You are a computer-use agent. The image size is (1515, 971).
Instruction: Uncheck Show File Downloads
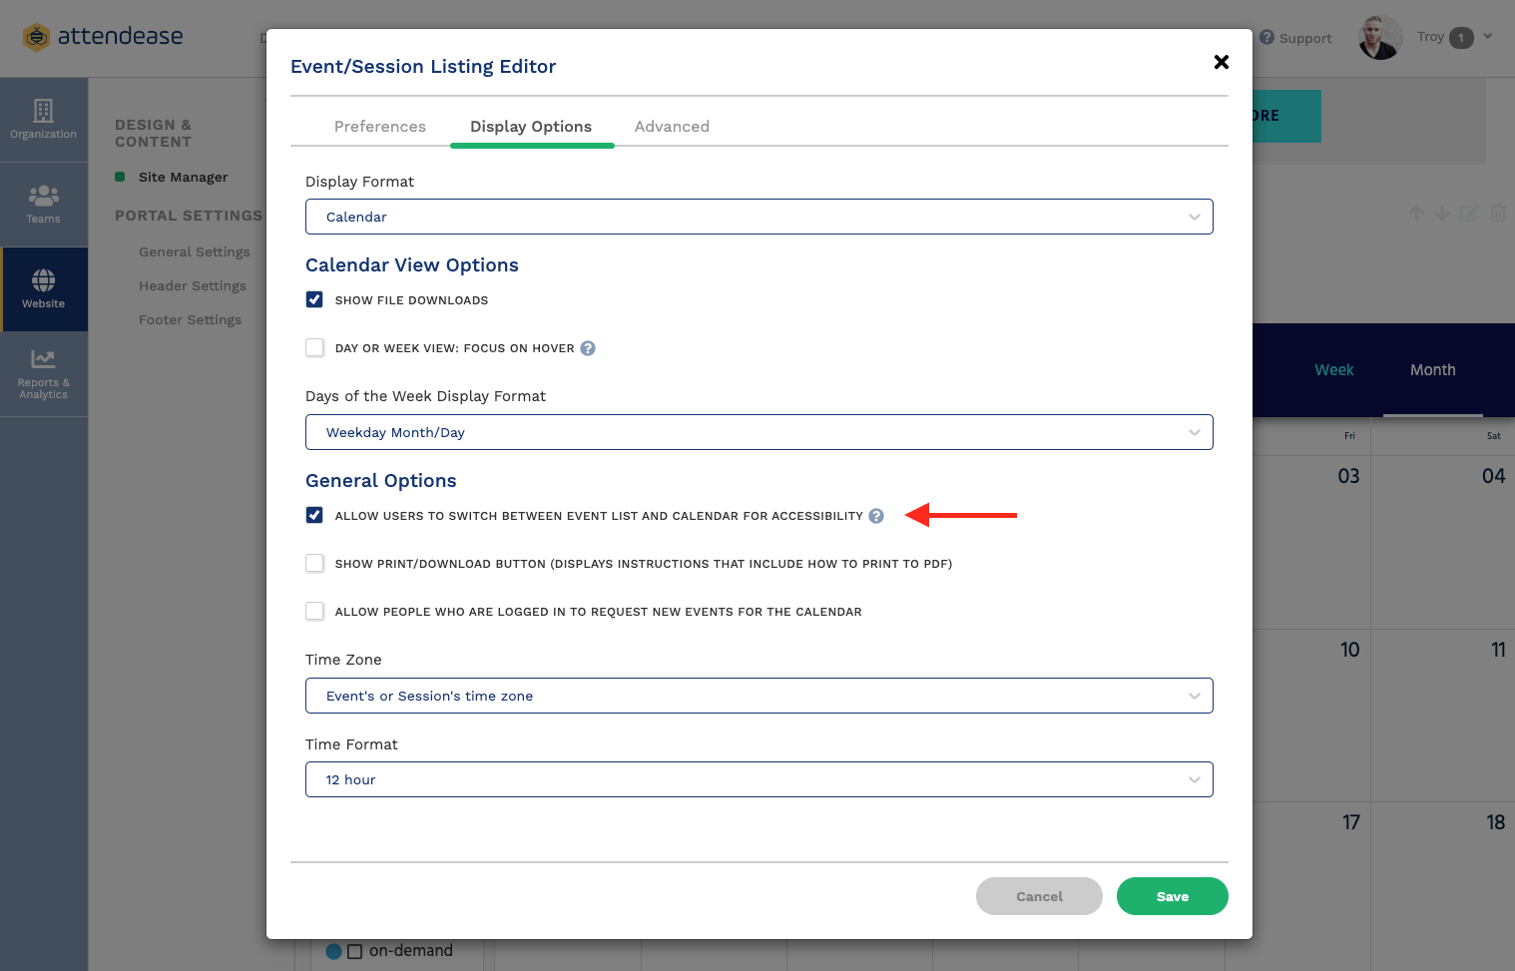pyautogui.click(x=314, y=298)
